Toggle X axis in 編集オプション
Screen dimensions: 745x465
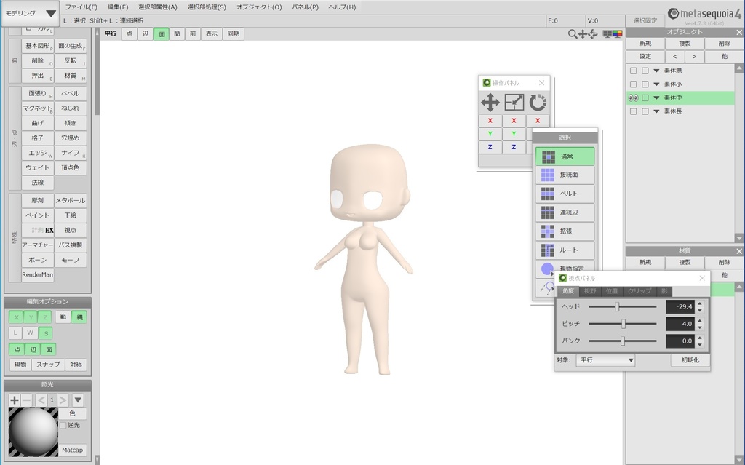pos(16,317)
